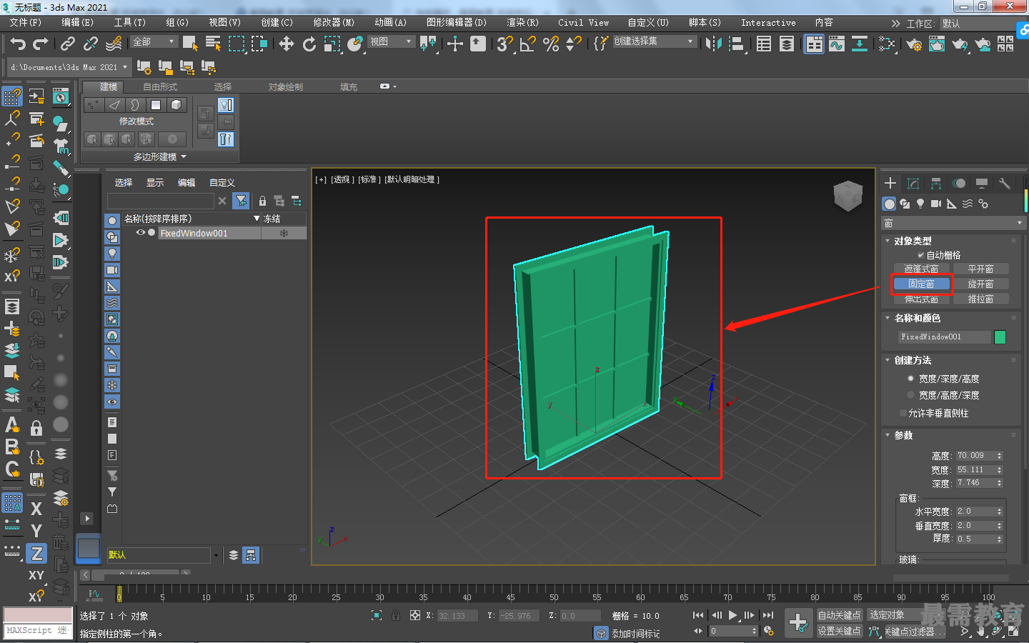Open the Display panel tab icon

[982, 184]
